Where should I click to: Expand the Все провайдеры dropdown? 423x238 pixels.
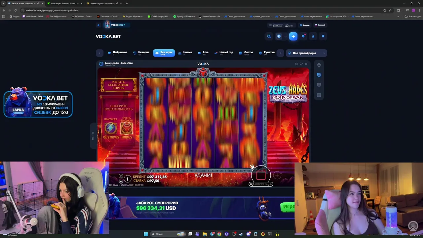306,53
